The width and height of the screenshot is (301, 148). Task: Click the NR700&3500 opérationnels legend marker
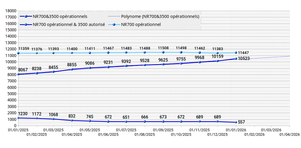click(26, 16)
